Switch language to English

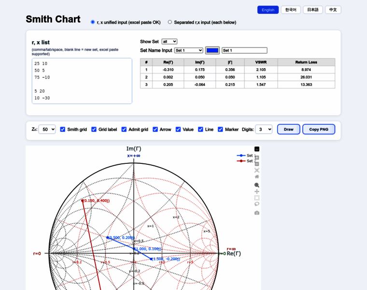[x=268, y=10]
